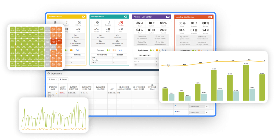Click the dark red 20% heatmap cell
The width and height of the screenshot is (275, 140).
(x=59, y=41)
